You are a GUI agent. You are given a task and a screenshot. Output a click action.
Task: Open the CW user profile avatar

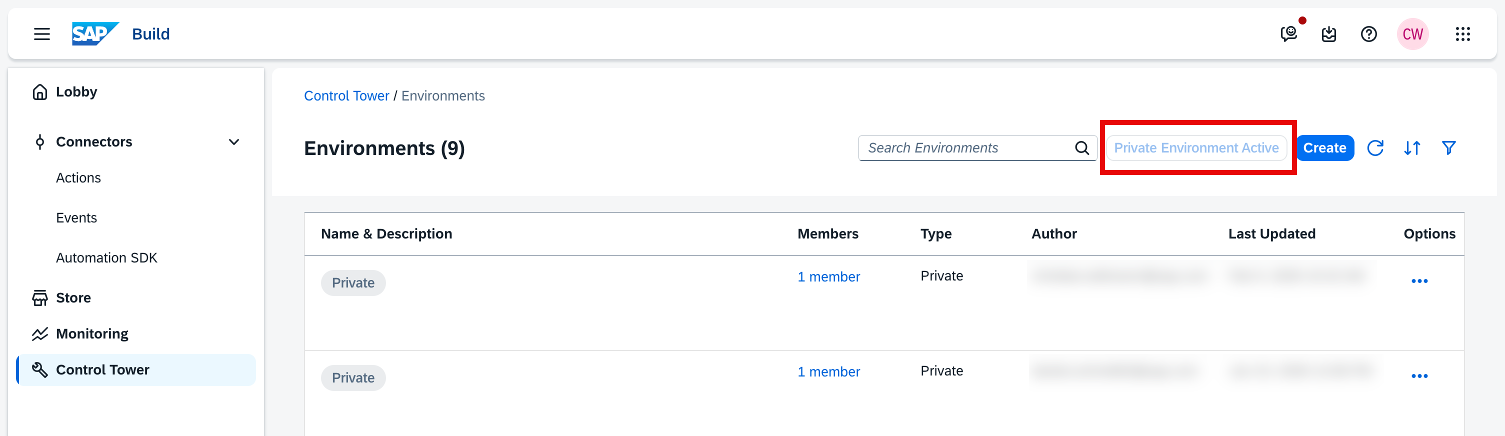[x=1412, y=34]
